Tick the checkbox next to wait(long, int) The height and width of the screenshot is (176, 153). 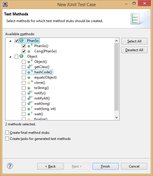24,109
